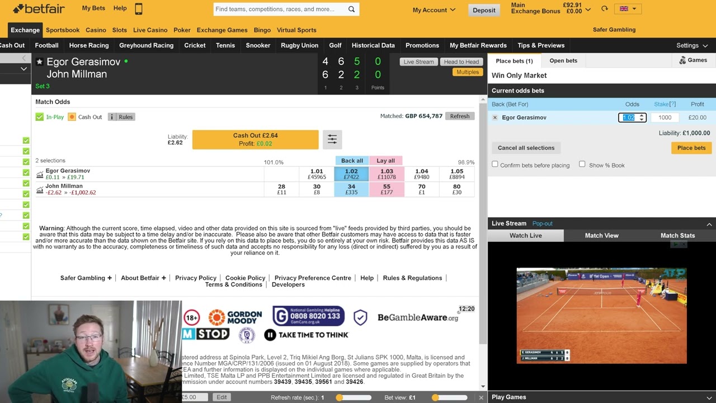The image size is (716, 403).
Task: Open the Horse Racing menu item
Action: (x=89, y=45)
